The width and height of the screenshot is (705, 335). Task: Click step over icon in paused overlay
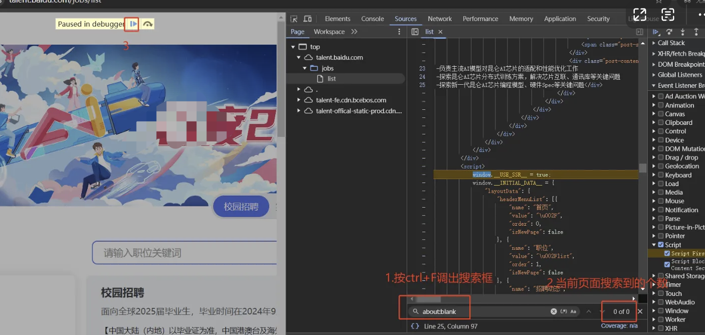click(147, 24)
